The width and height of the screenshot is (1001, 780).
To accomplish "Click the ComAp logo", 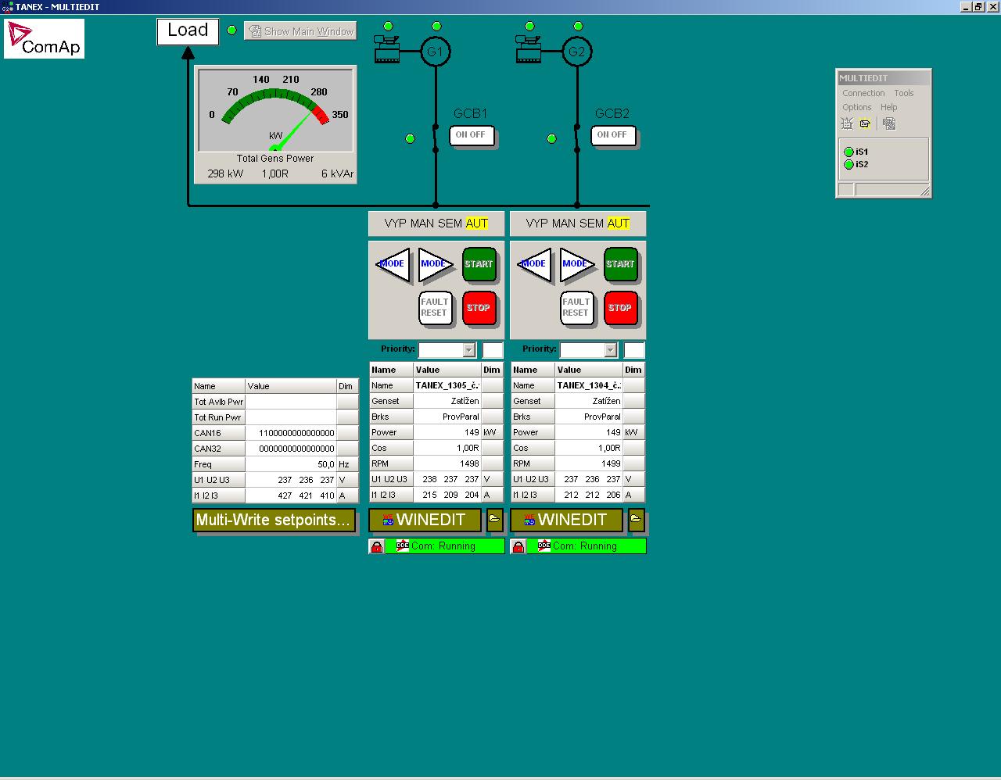I will [44, 39].
